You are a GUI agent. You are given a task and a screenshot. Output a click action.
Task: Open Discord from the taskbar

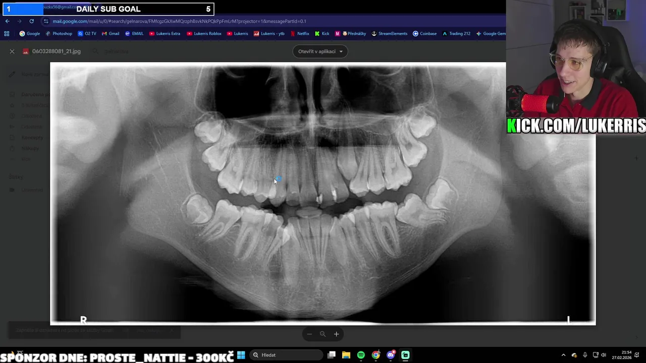(391, 355)
